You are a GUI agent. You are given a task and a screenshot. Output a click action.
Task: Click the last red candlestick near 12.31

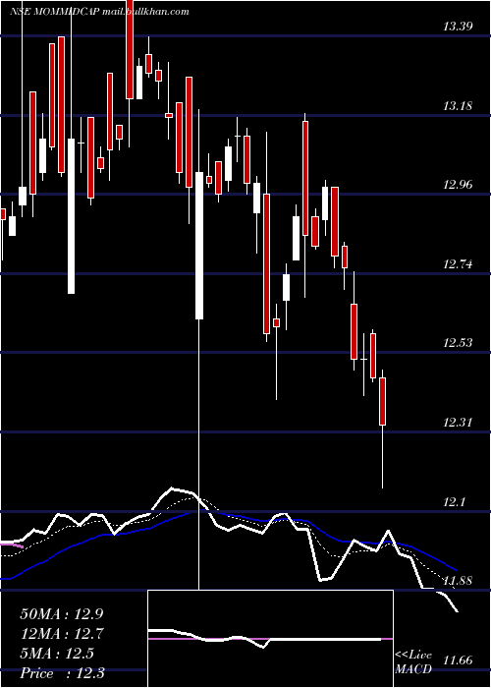[382, 401]
